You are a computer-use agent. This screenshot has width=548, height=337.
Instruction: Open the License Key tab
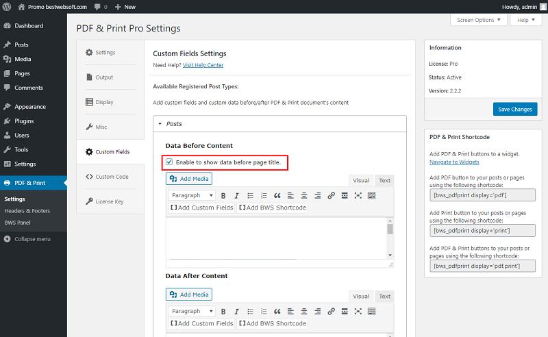coord(110,201)
